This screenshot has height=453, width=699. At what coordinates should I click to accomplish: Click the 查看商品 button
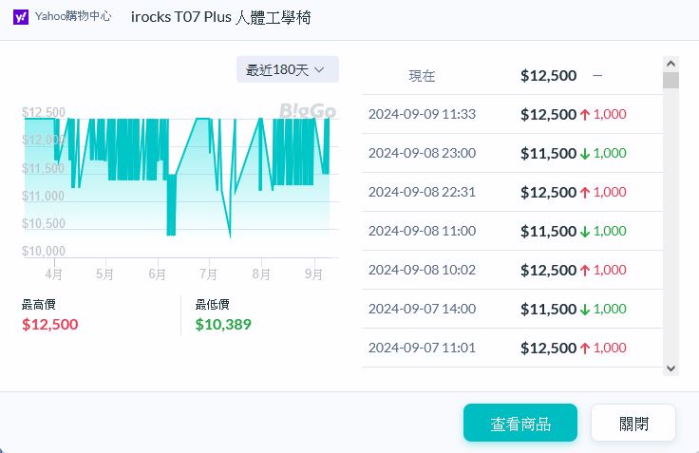click(x=520, y=424)
